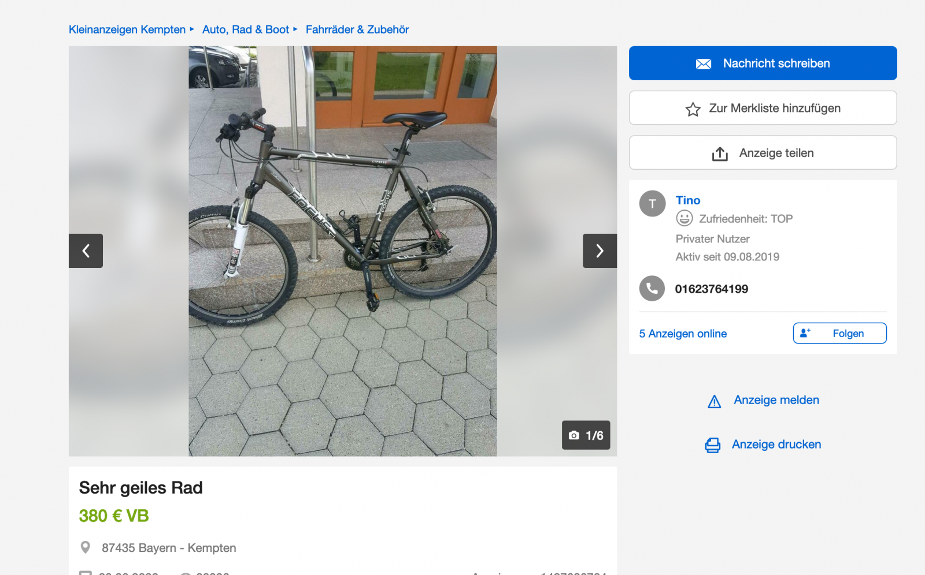Show the next bike photo
The image size is (925, 575).
click(x=600, y=251)
